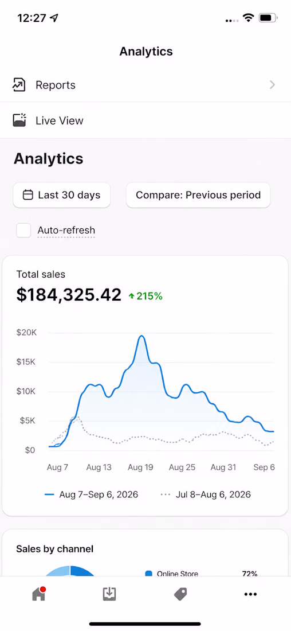The height and width of the screenshot is (631, 291).
Task: Tap the green up arrow beside 215%
Action: pos(131,297)
